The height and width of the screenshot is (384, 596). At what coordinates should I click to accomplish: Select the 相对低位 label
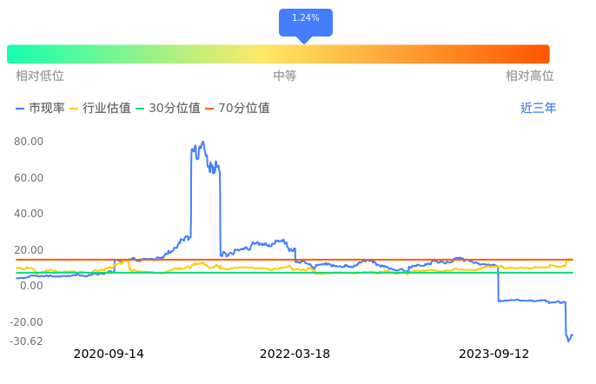(40, 76)
